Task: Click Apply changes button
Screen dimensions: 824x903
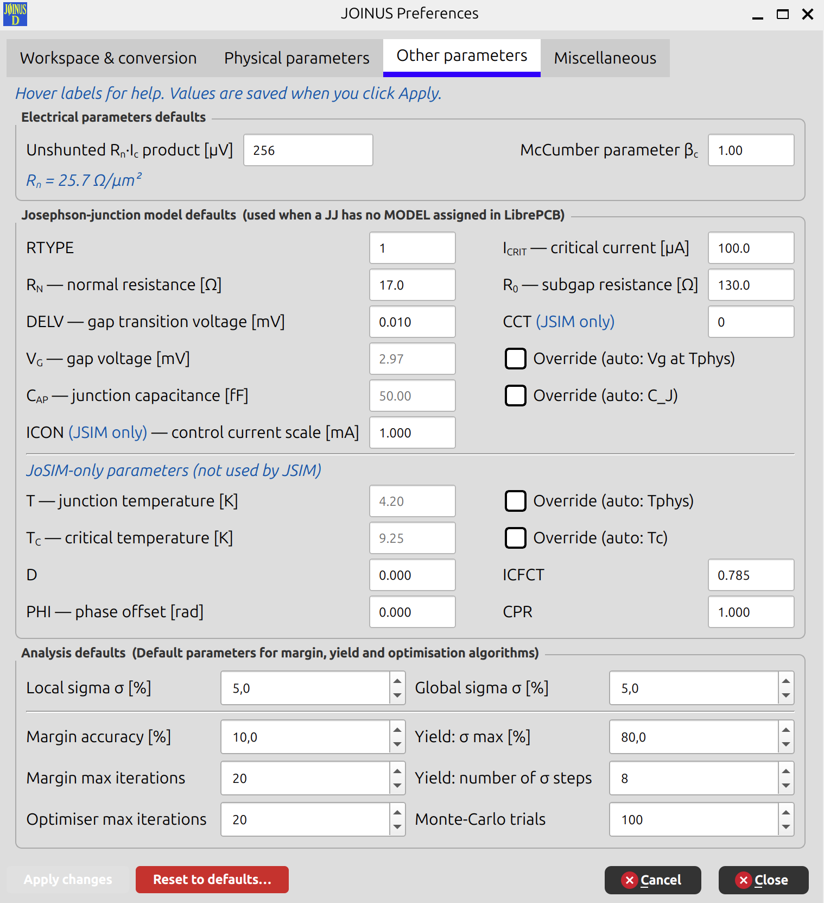Action: pos(68,880)
